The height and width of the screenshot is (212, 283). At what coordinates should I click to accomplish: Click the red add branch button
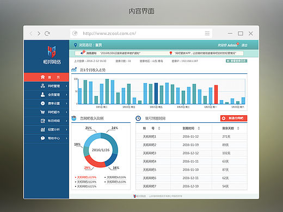tap(233, 118)
